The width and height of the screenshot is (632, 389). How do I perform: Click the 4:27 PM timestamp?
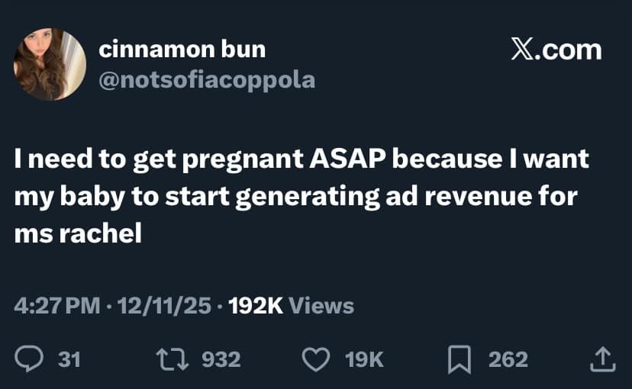(x=58, y=306)
